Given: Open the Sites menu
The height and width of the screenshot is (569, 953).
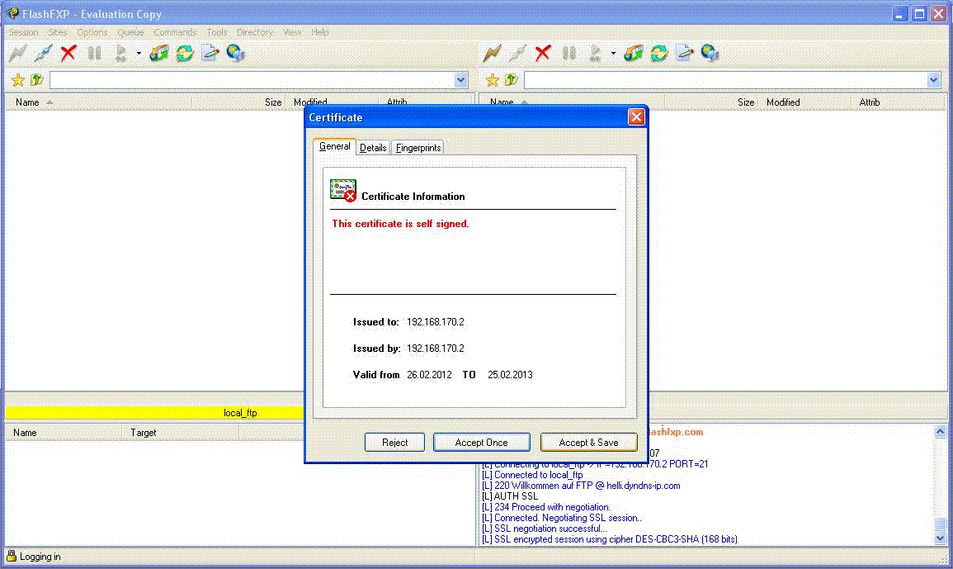Looking at the screenshot, I should coord(58,32).
